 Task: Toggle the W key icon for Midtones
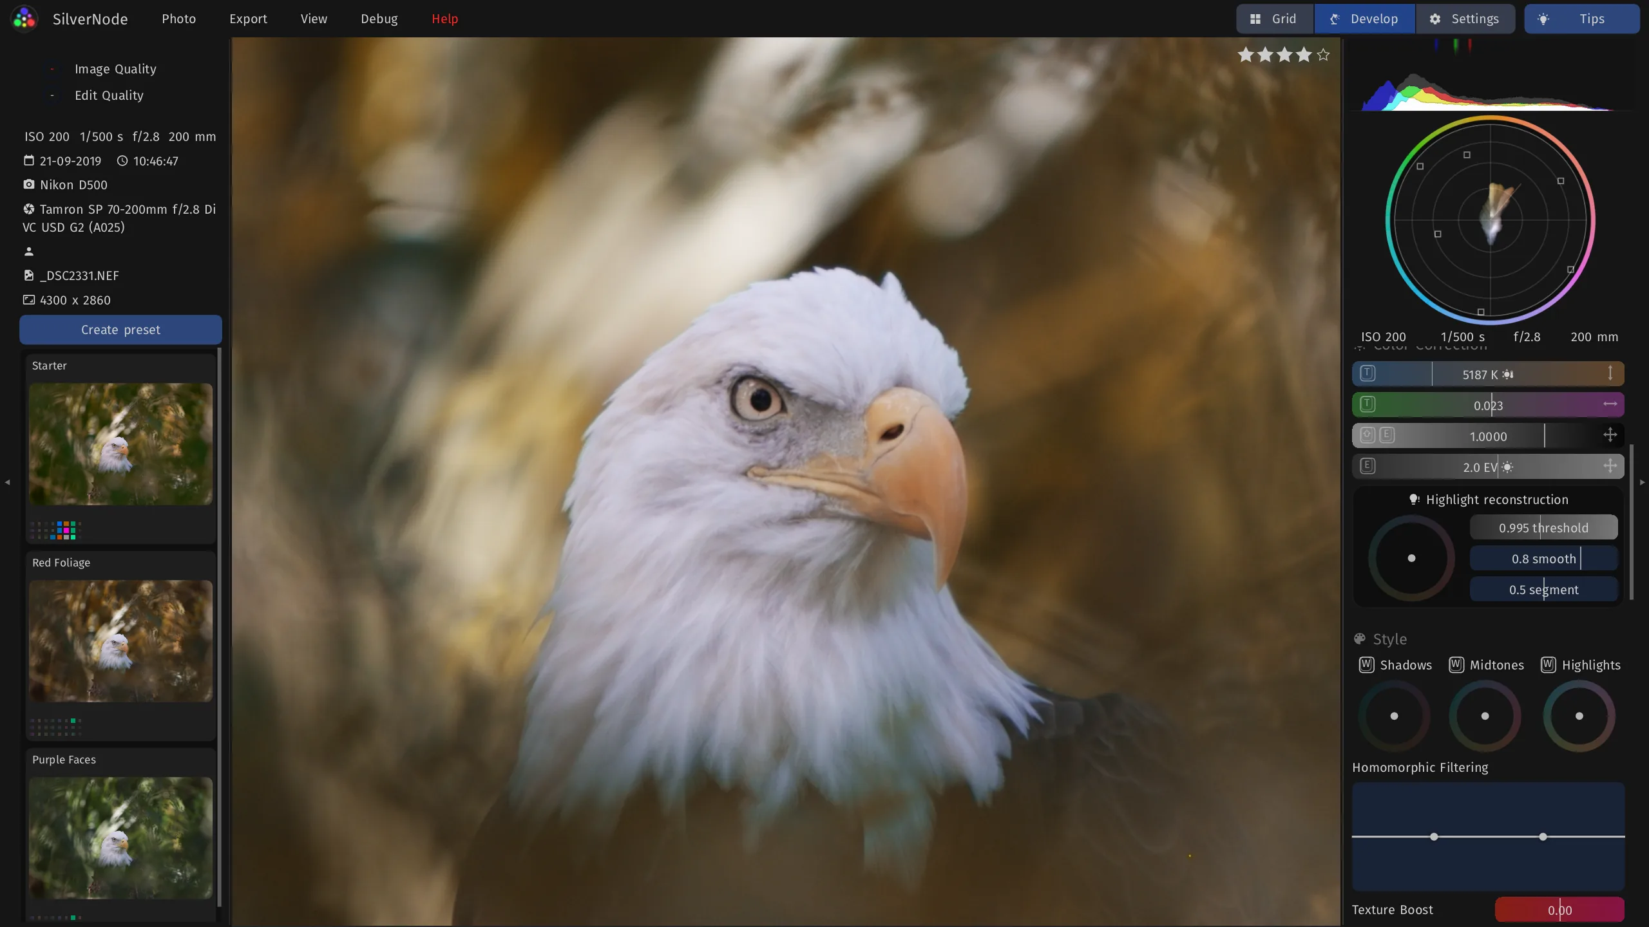point(1456,665)
